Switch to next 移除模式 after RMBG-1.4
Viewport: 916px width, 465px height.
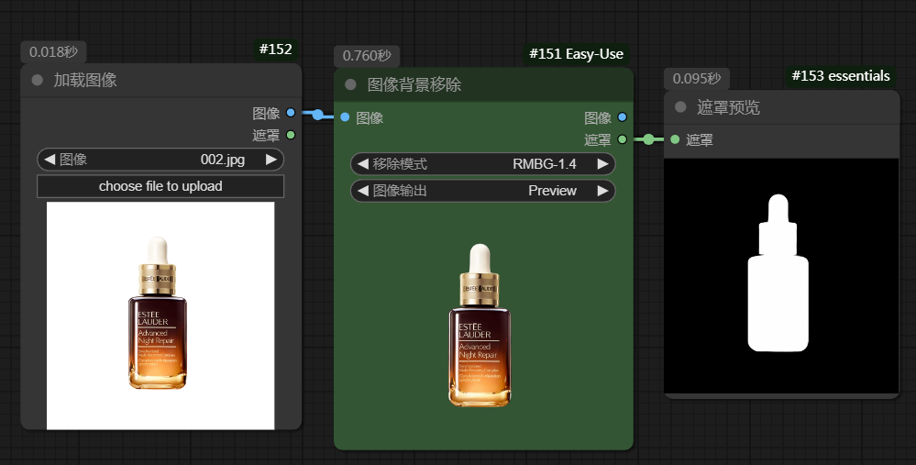[603, 164]
